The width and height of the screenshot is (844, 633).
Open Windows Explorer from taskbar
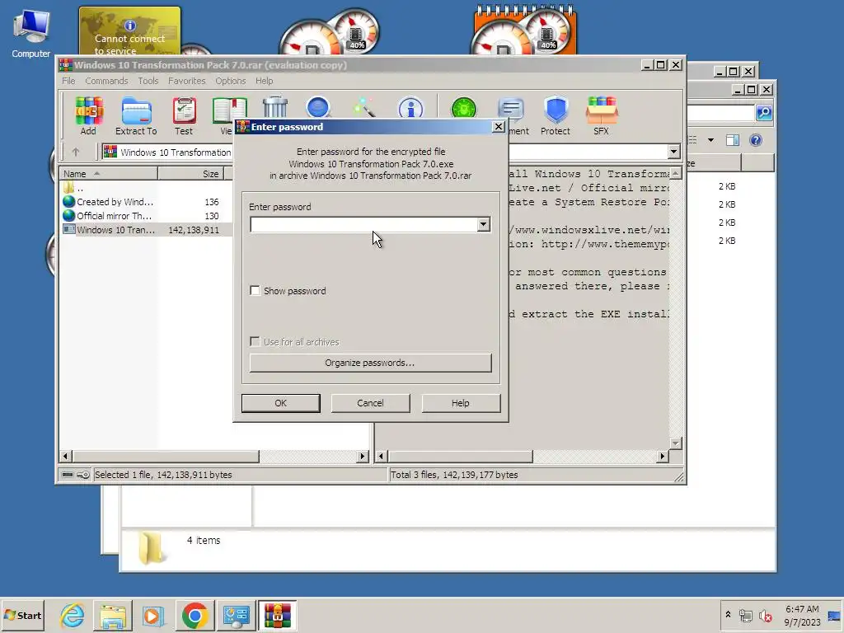click(x=112, y=615)
